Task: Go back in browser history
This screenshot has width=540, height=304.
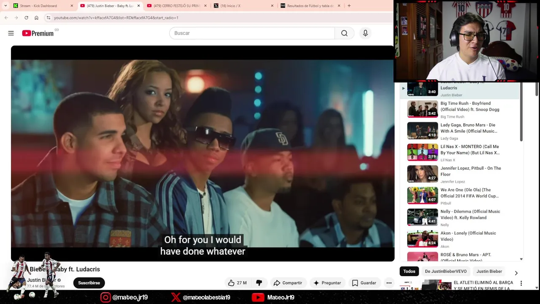Action: pyautogui.click(x=6, y=18)
